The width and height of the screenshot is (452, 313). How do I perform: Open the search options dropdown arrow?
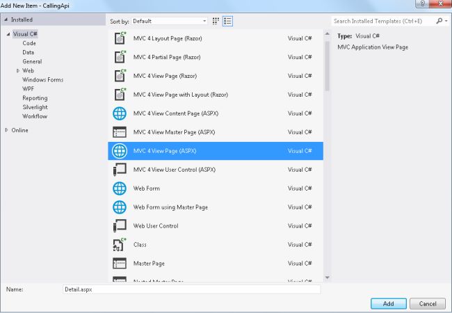[446, 21]
